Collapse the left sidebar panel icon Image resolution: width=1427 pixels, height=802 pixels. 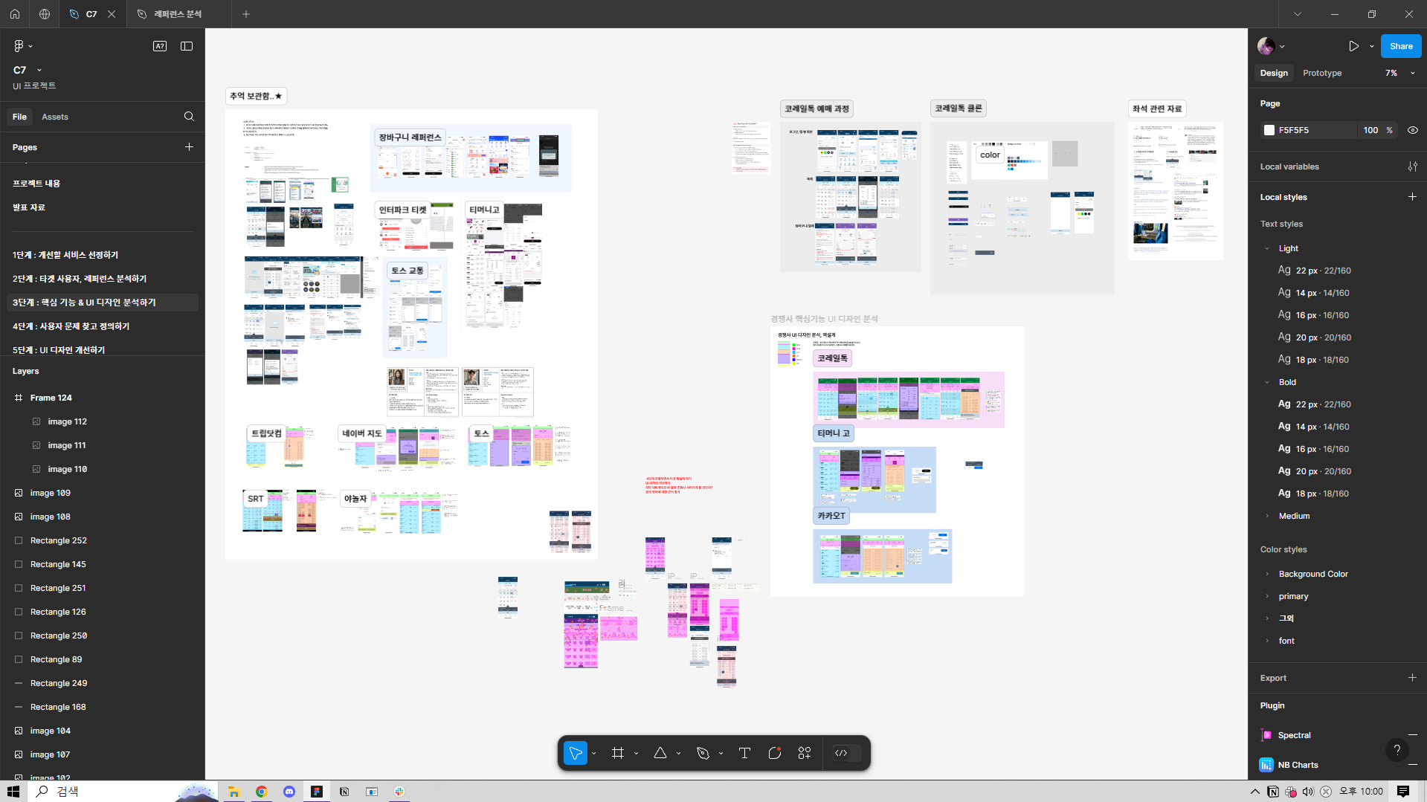(x=187, y=46)
